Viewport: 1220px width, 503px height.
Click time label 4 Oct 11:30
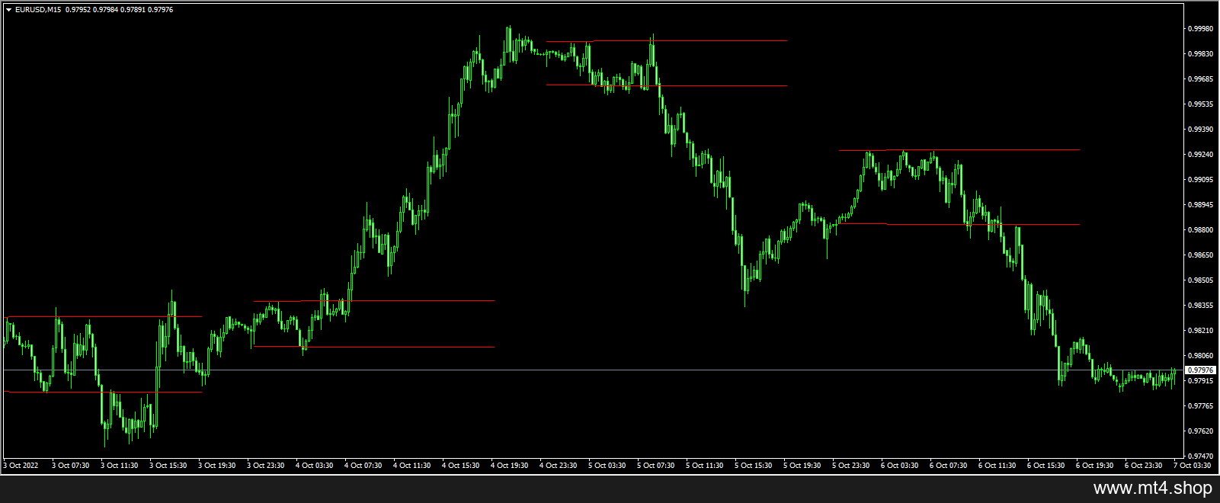[412, 466]
